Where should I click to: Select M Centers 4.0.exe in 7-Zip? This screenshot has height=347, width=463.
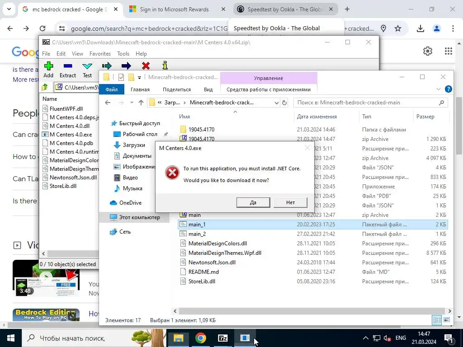[71, 135]
